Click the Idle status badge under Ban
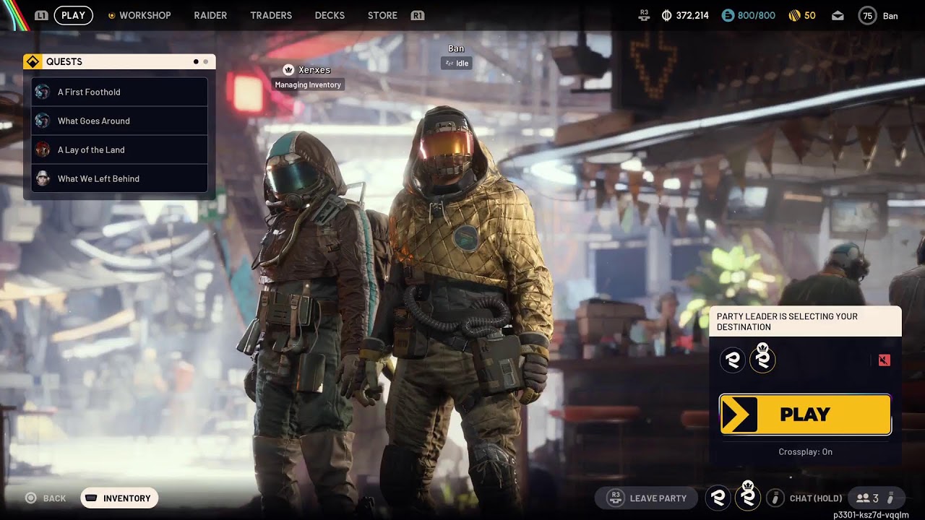 (456, 64)
